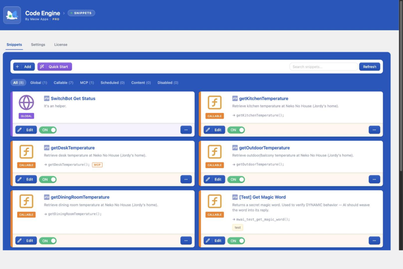Click the PHP badge beside getDiningRoomTemperature title
Screen dimensions: 403x269
[46, 197]
